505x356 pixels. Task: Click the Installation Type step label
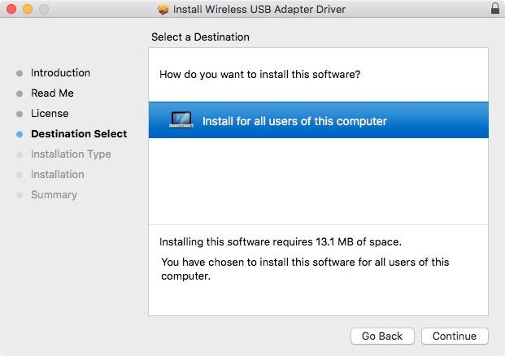(x=71, y=154)
